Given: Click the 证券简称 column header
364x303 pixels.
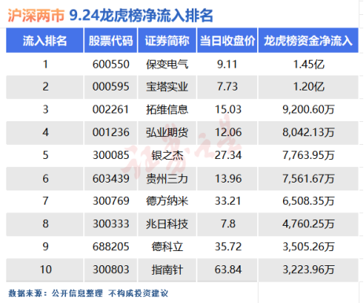Looking at the screenshot, I should point(167,41).
